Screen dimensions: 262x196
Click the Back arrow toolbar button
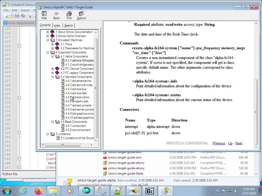click(x=57, y=16)
